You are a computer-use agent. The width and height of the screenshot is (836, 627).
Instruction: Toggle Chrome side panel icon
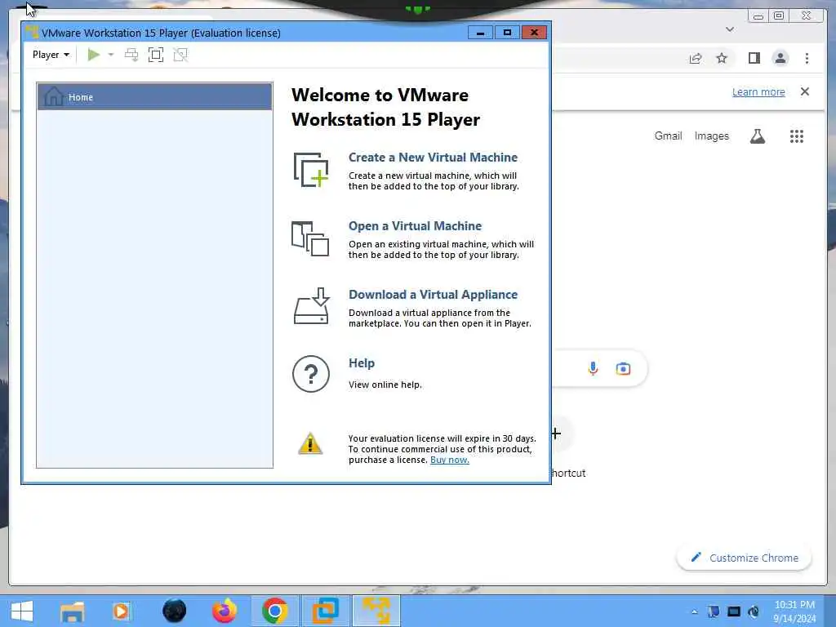[x=754, y=58]
